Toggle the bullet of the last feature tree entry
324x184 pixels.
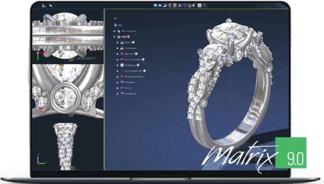[x=117, y=94]
